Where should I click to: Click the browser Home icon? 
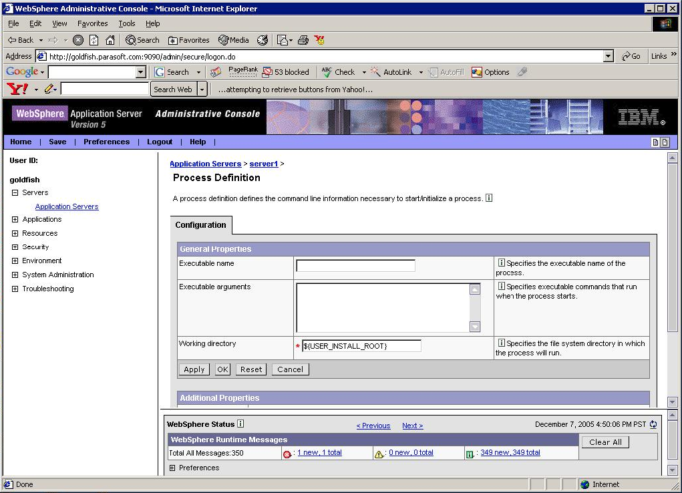tap(110, 40)
